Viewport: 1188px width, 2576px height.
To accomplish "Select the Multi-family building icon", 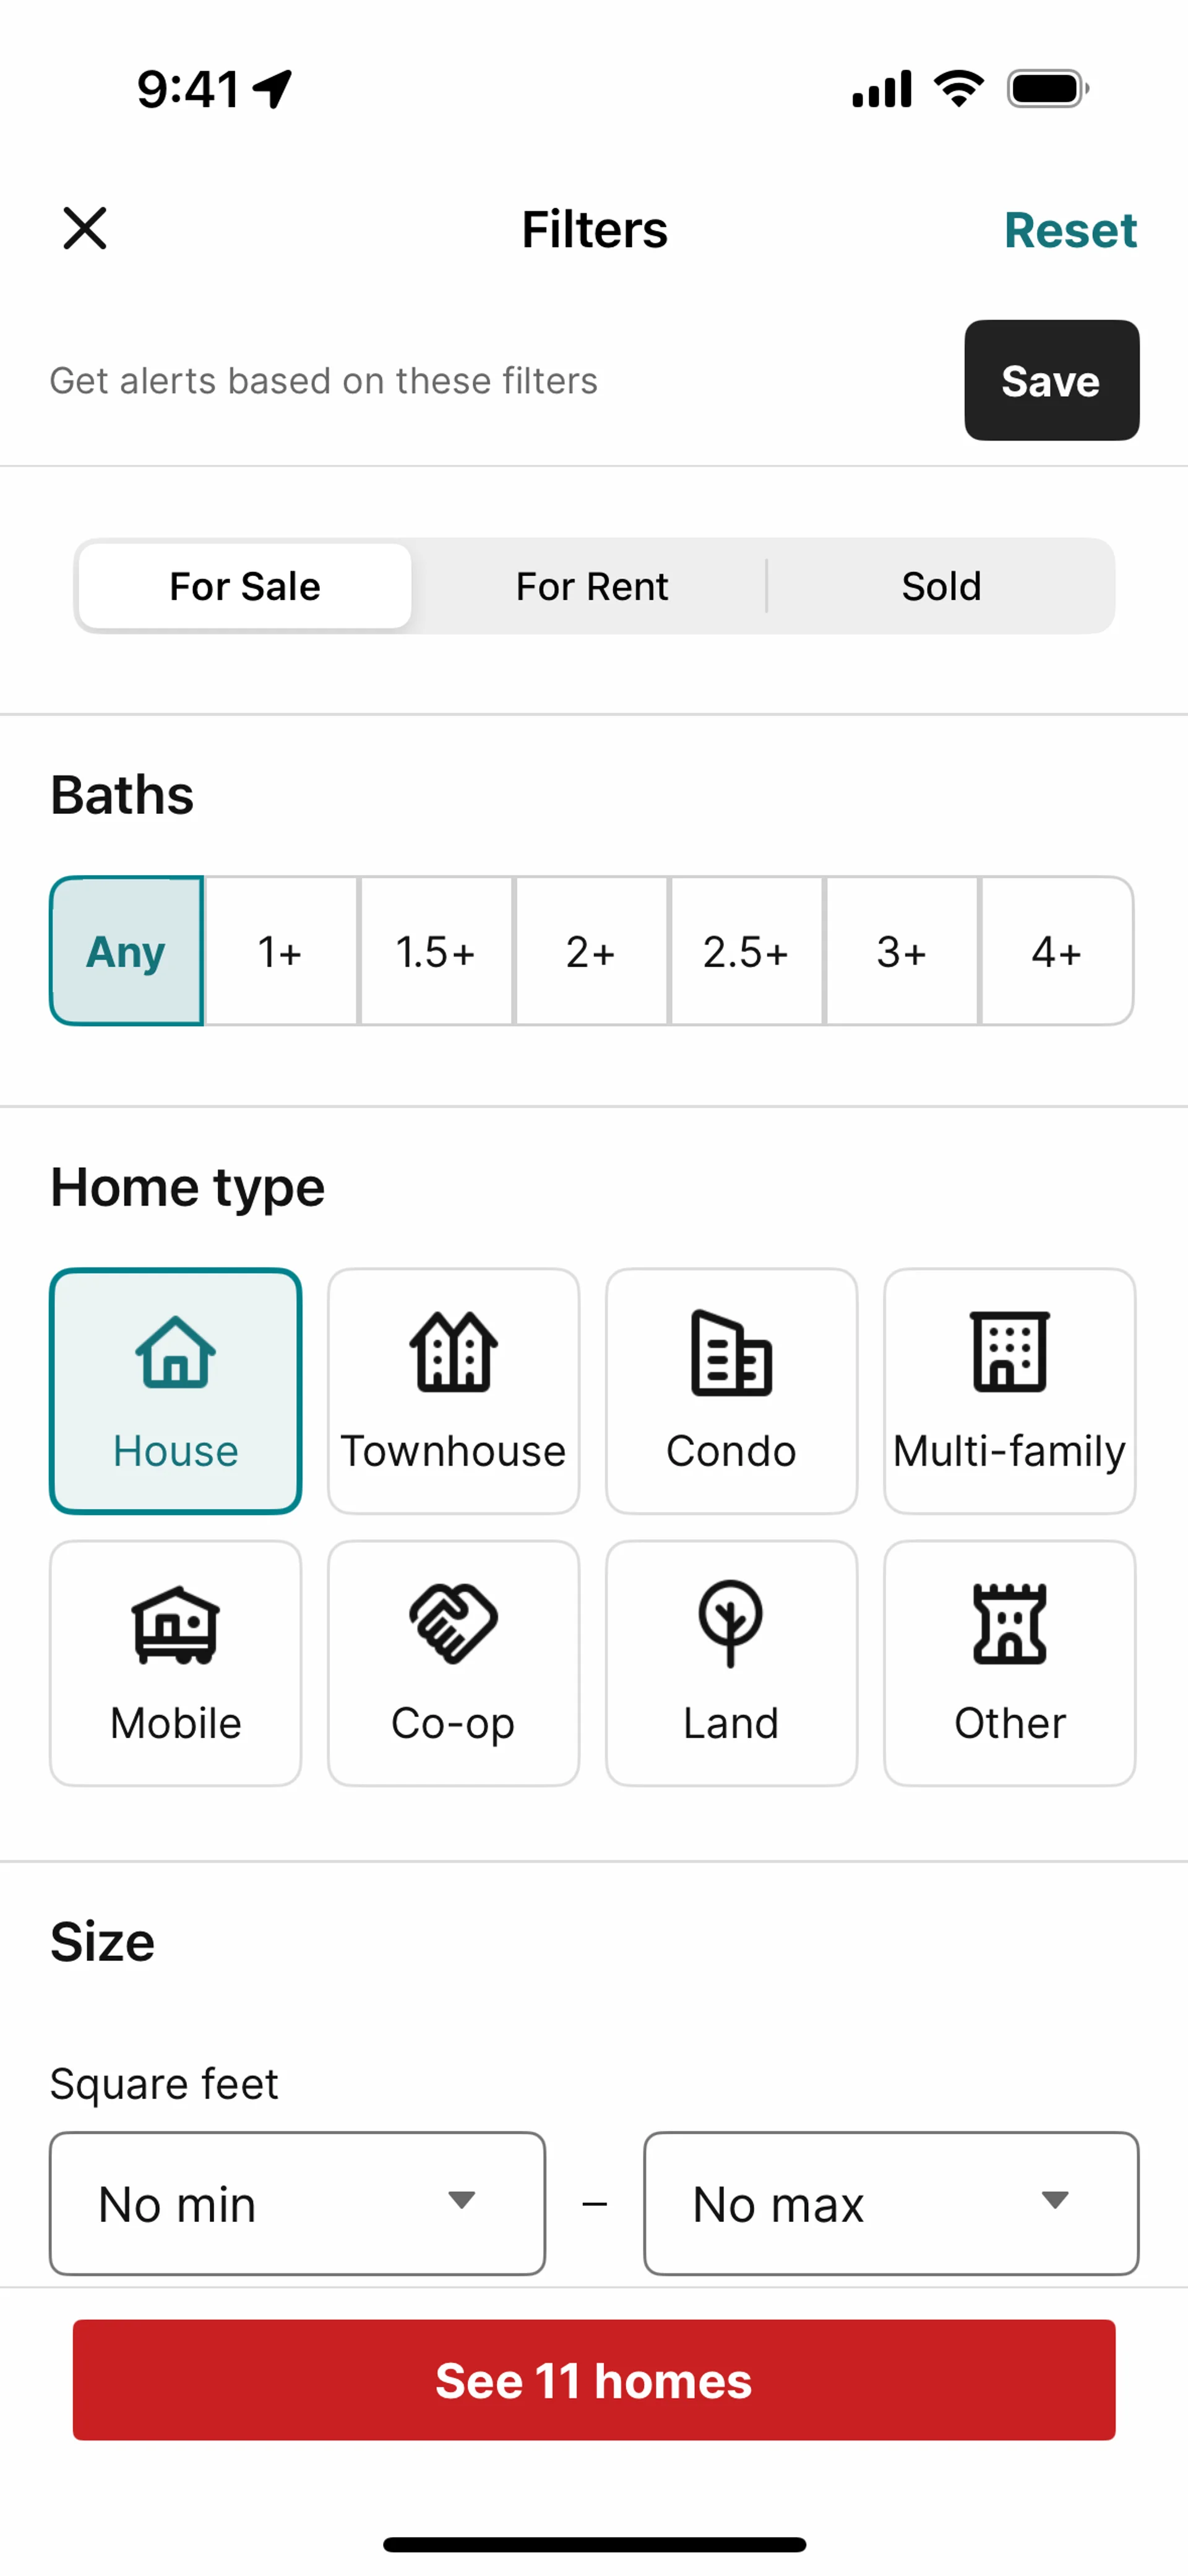I will click(1009, 1352).
